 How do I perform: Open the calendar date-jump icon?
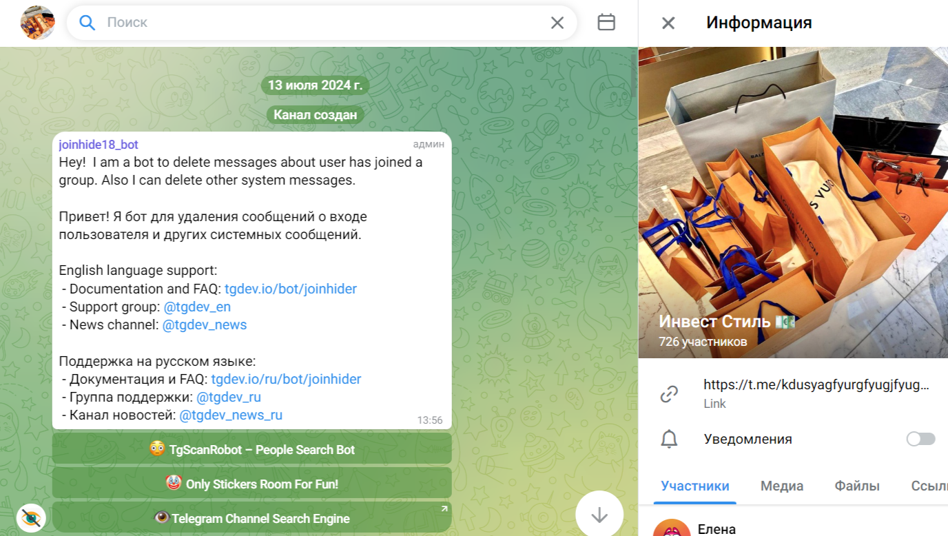click(606, 23)
